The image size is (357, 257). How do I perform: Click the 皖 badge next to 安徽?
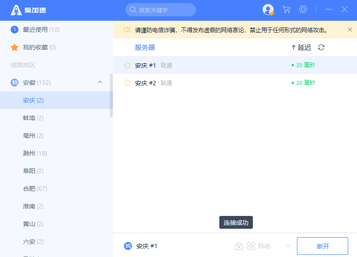[15, 83]
